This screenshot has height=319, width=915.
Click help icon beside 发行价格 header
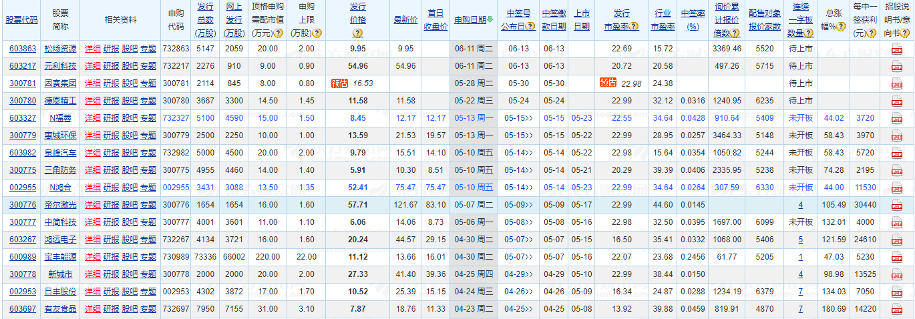[358, 33]
